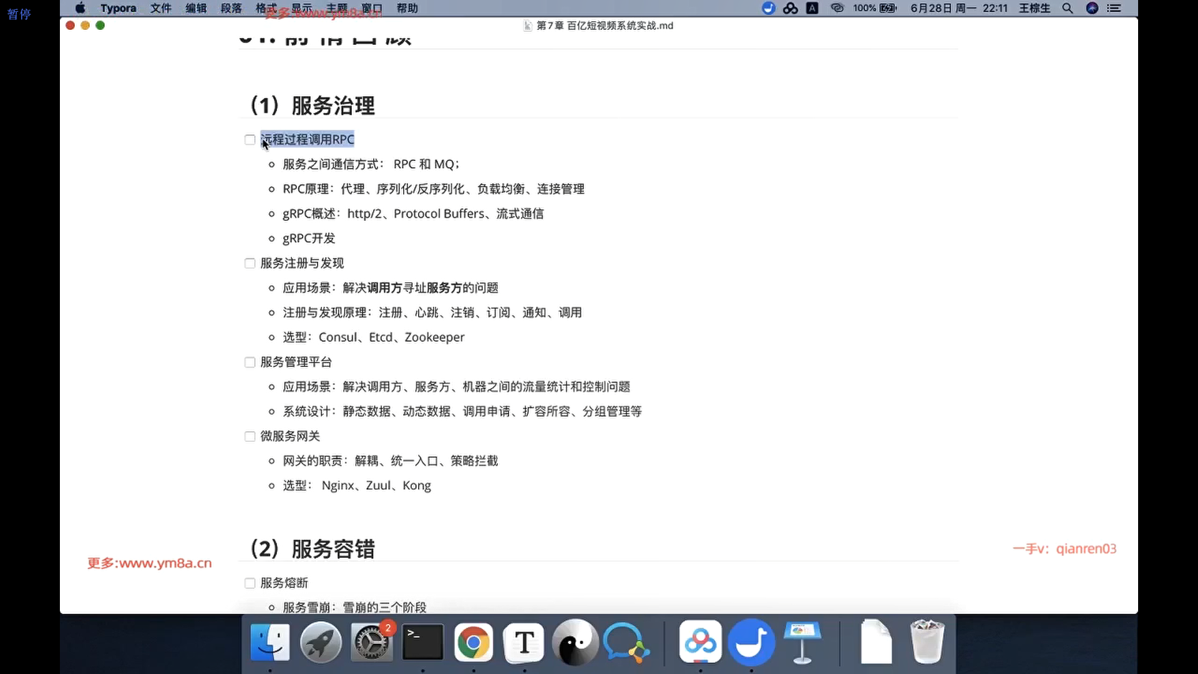Viewport: 1198px width, 674px height.
Task: Click the document title 第7章 百亿短视频系统实战.md
Action: point(604,26)
